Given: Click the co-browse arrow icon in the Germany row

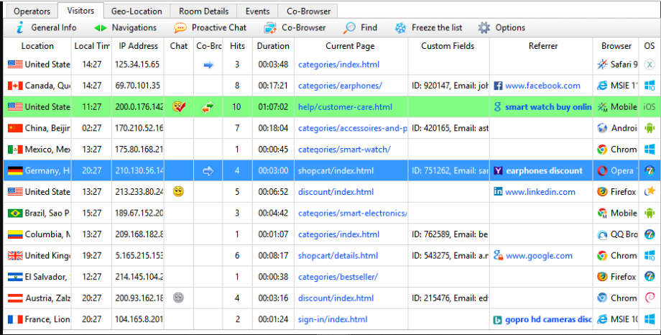Looking at the screenshot, I should pos(208,171).
